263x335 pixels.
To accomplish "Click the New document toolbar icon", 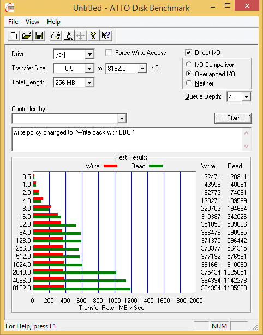I will click(x=14, y=35).
